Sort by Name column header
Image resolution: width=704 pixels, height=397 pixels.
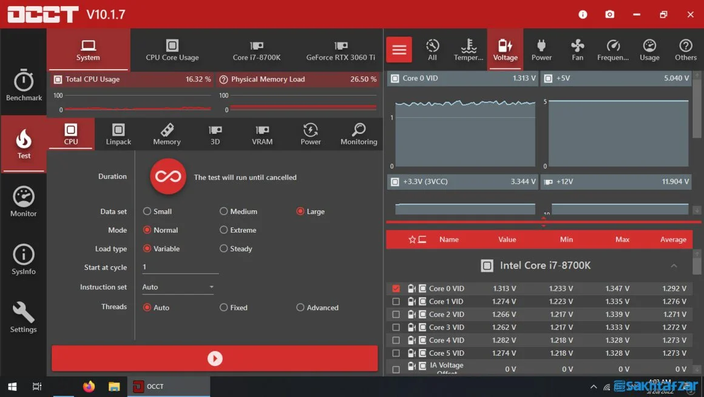tap(449, 239)
